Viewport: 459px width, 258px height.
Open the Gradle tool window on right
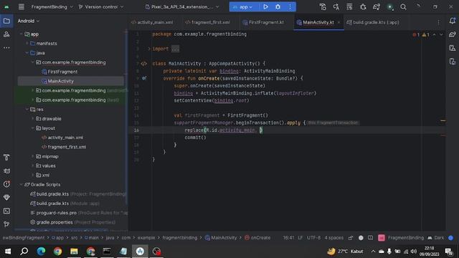click(453, 34)
